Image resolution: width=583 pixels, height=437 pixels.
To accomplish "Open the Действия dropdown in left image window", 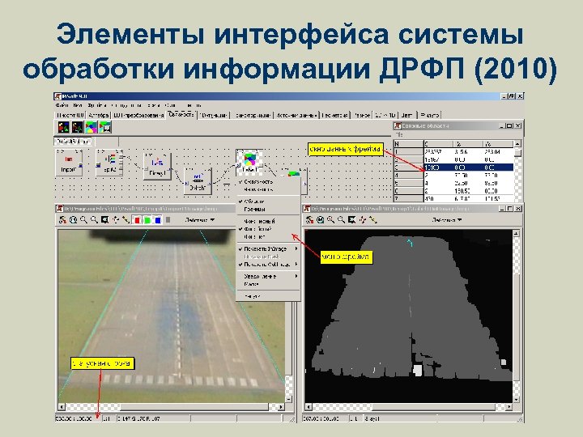I will (200, 220).
